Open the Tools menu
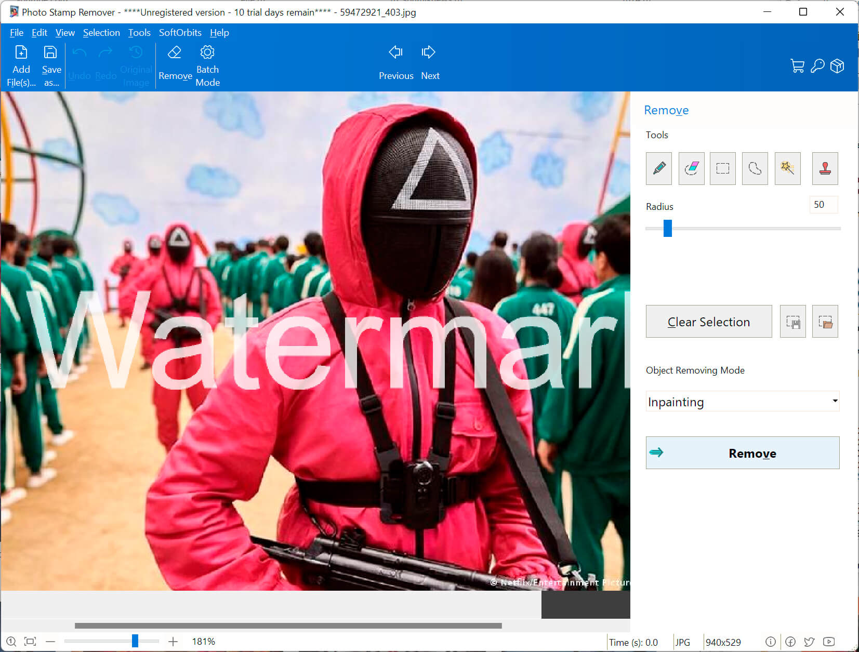 pyautogui.click(x=139, y=33)
